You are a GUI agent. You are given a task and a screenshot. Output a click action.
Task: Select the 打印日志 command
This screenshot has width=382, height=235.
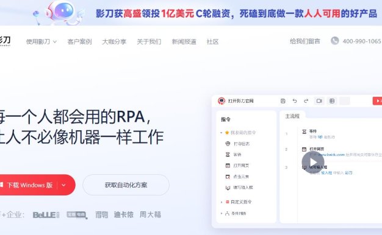click(237, 144)
